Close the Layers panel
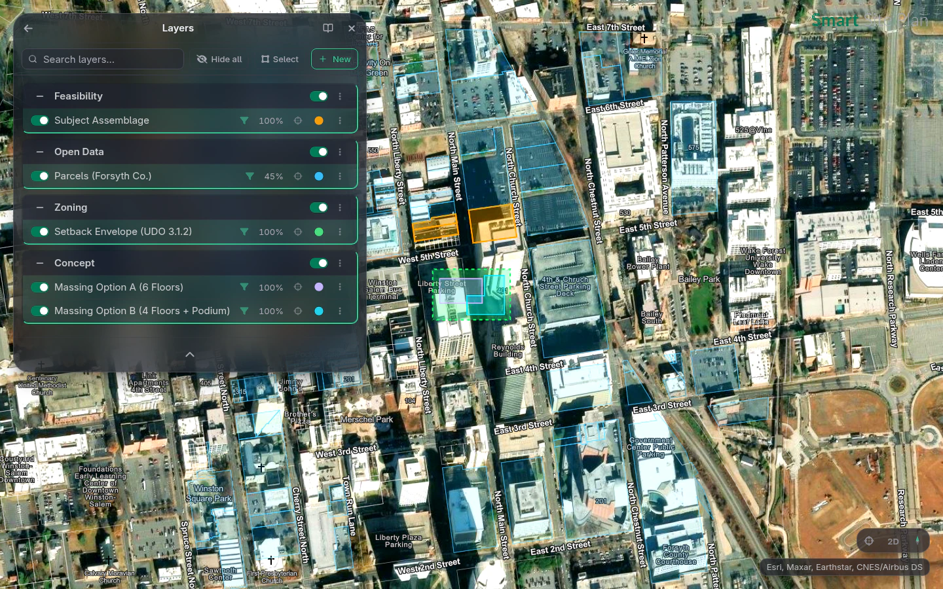The image size is (943, 589). [352, 28]
